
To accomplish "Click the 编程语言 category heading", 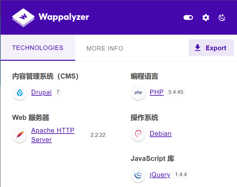I will tap(144, 76).
